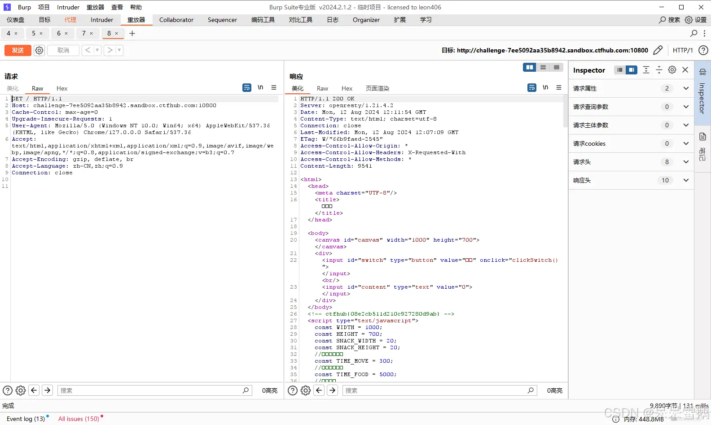Select response Raw tab
711x425 pixels.
[322, 88]
